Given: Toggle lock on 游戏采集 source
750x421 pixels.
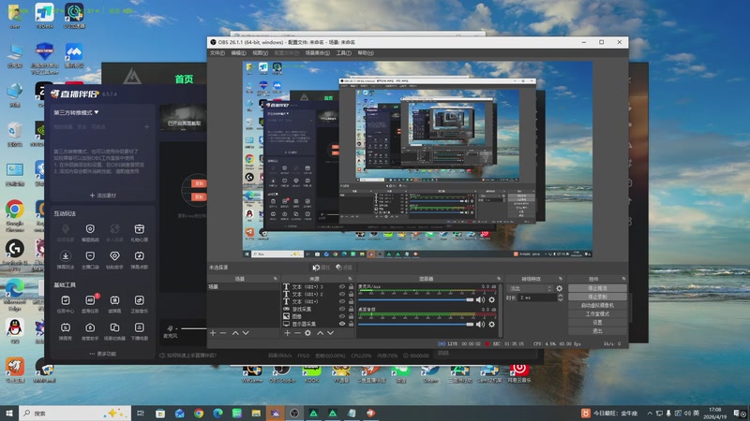Looking at the screenshot, I should point(351,309).
